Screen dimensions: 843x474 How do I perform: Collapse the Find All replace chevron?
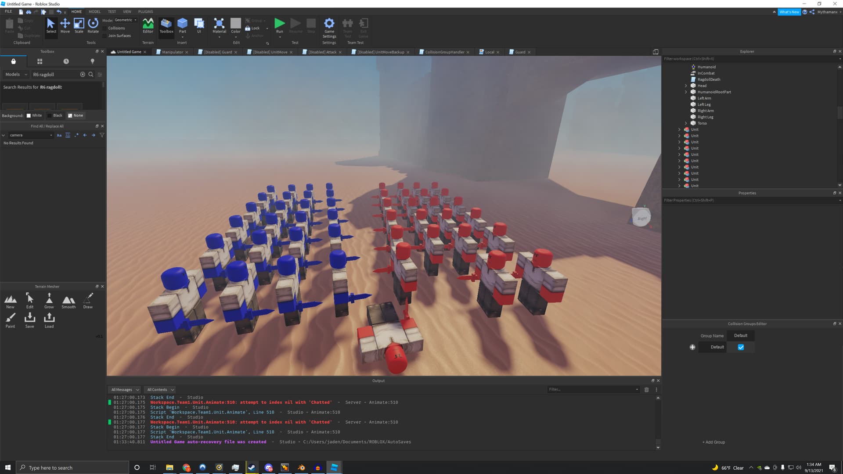pos(4,135)
